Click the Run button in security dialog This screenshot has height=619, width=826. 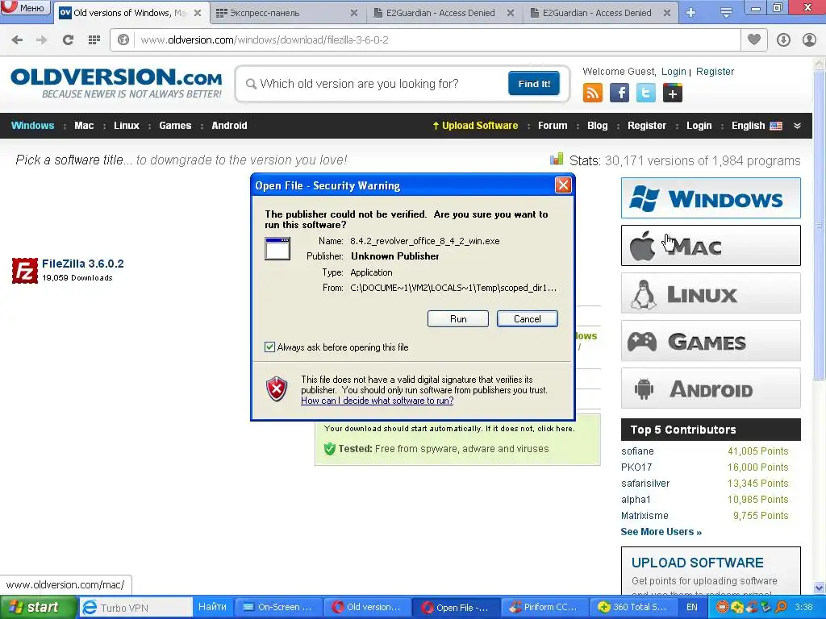coord(458,319)
